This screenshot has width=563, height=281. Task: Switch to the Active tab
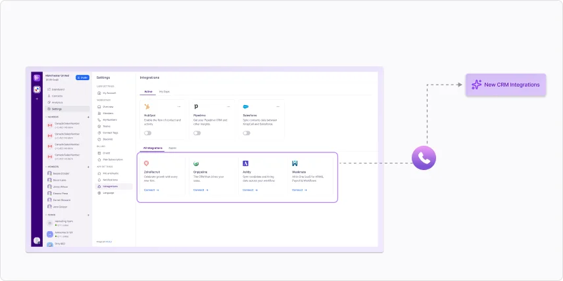pos(148,92)
